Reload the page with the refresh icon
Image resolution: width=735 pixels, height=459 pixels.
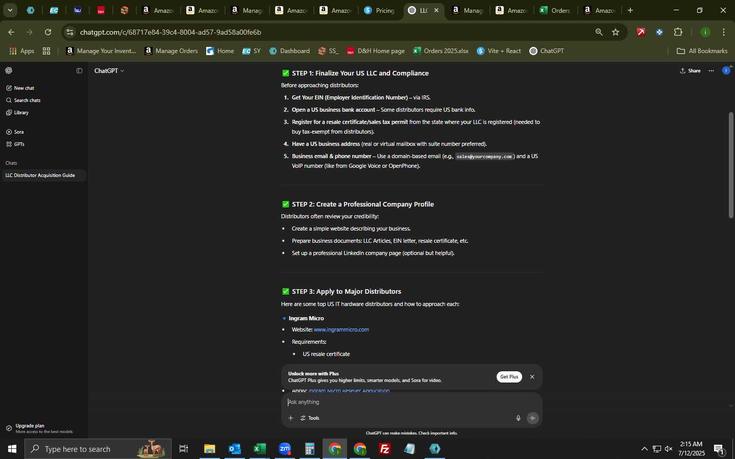coord(48,32)
